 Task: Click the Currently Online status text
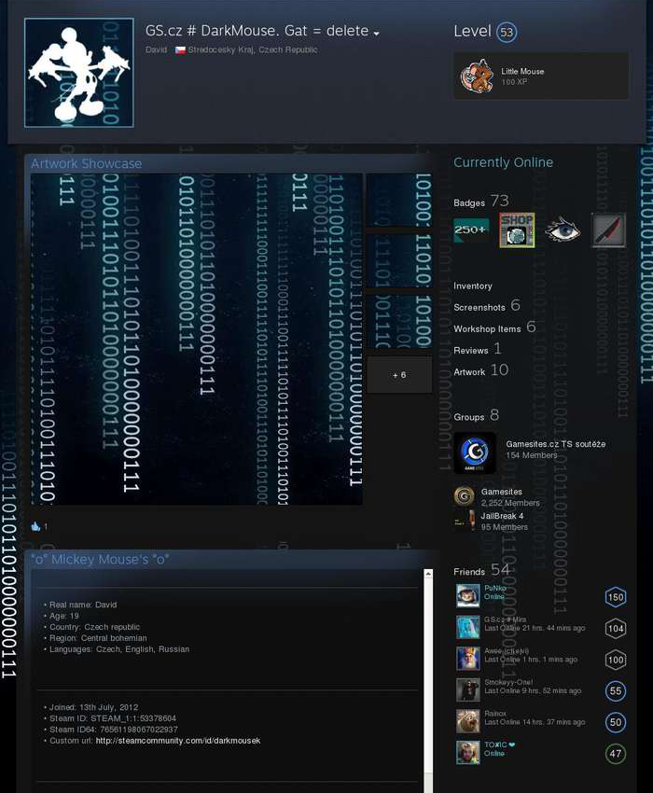point(504,162)
